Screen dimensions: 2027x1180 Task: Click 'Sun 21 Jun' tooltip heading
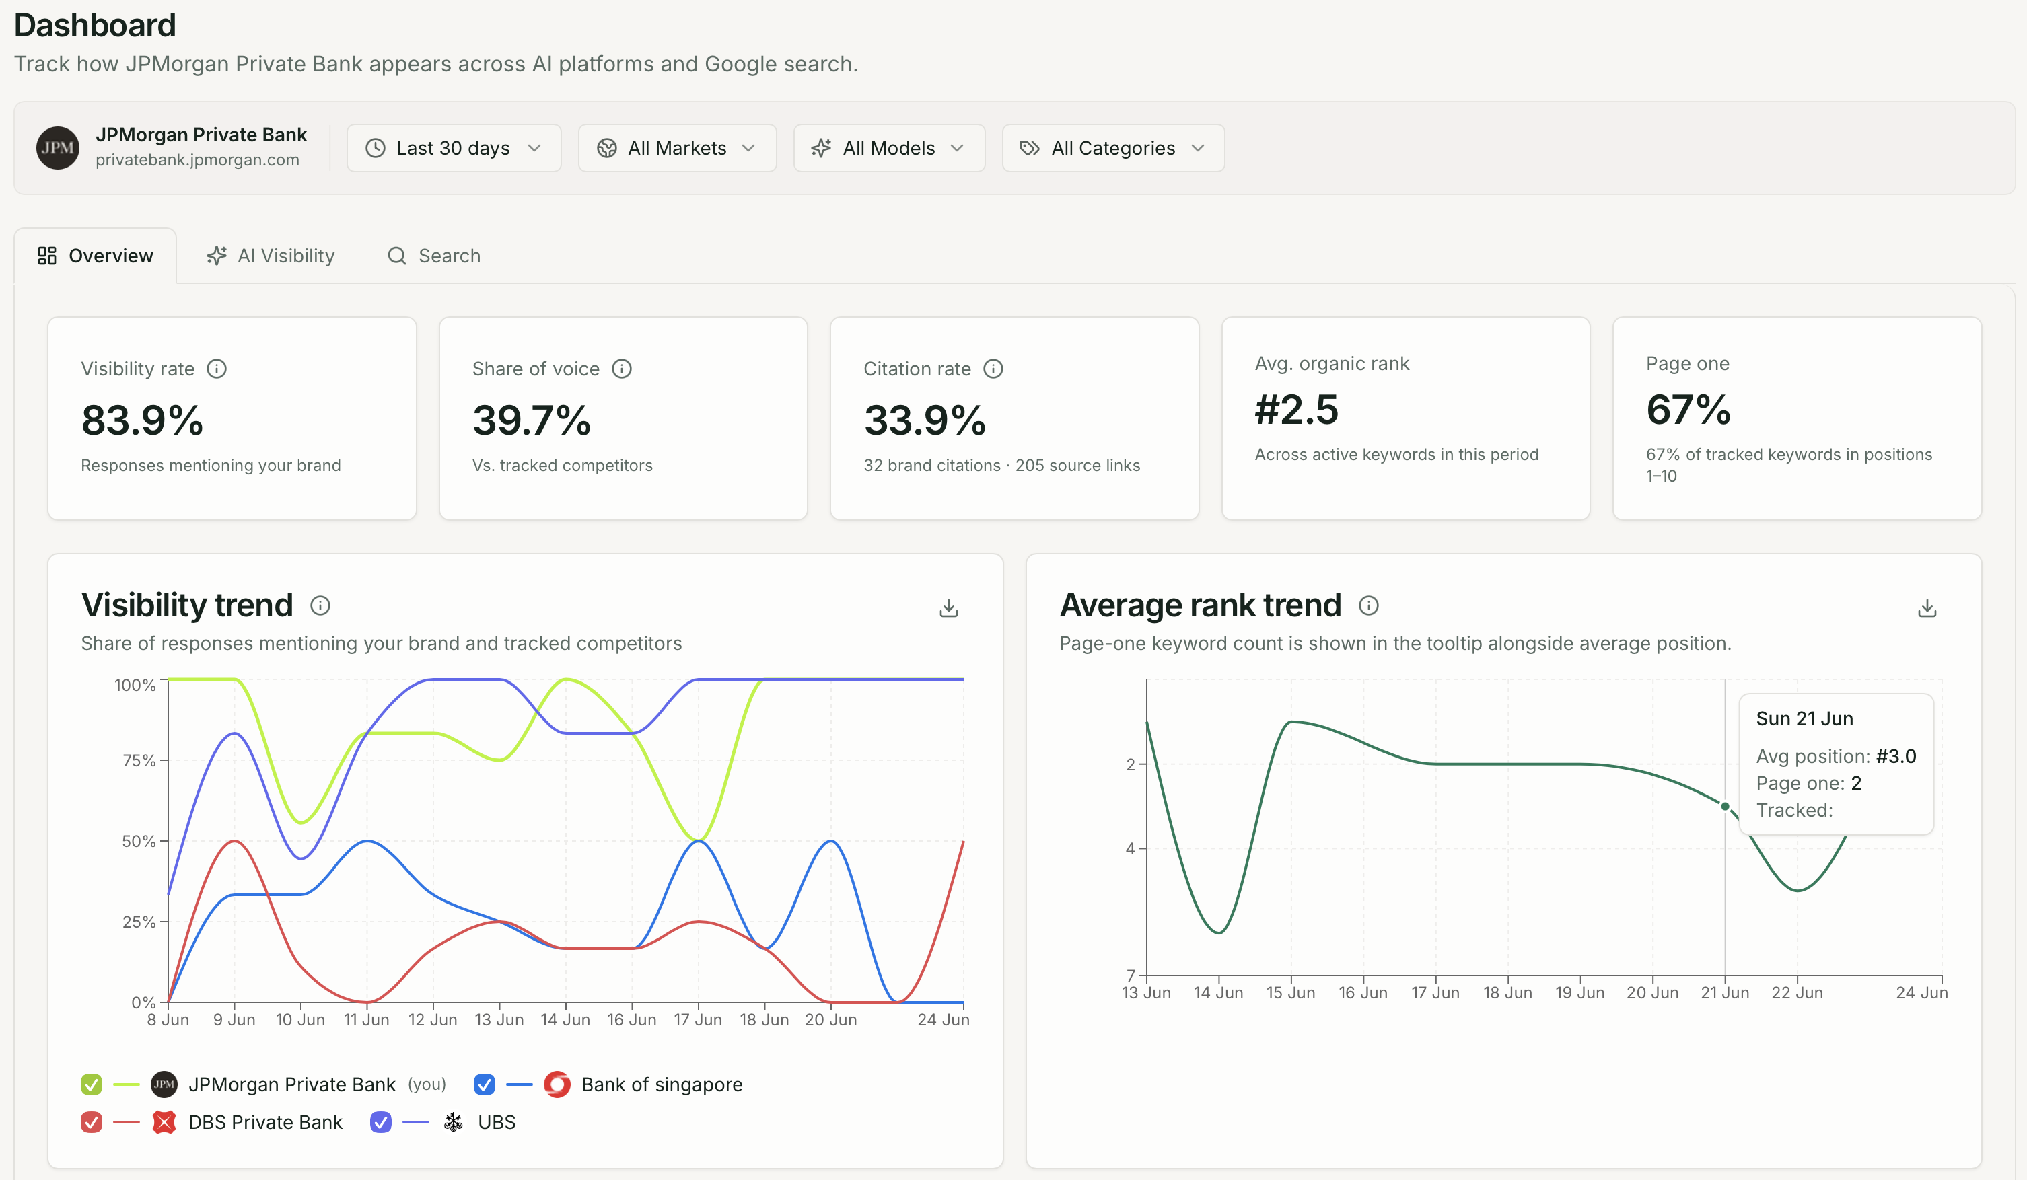1804,718
